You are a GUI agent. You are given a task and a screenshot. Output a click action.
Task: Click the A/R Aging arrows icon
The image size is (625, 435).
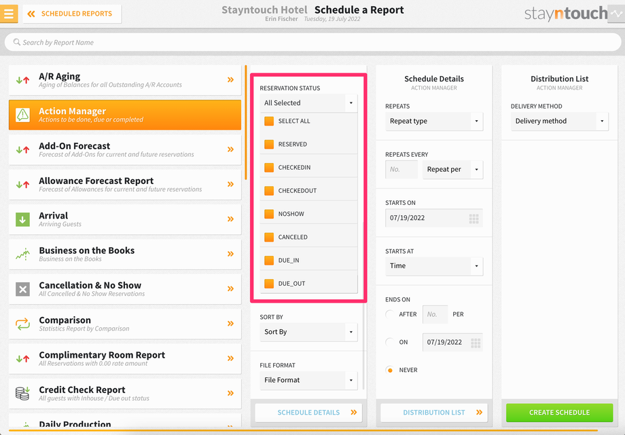click(22, 80)
